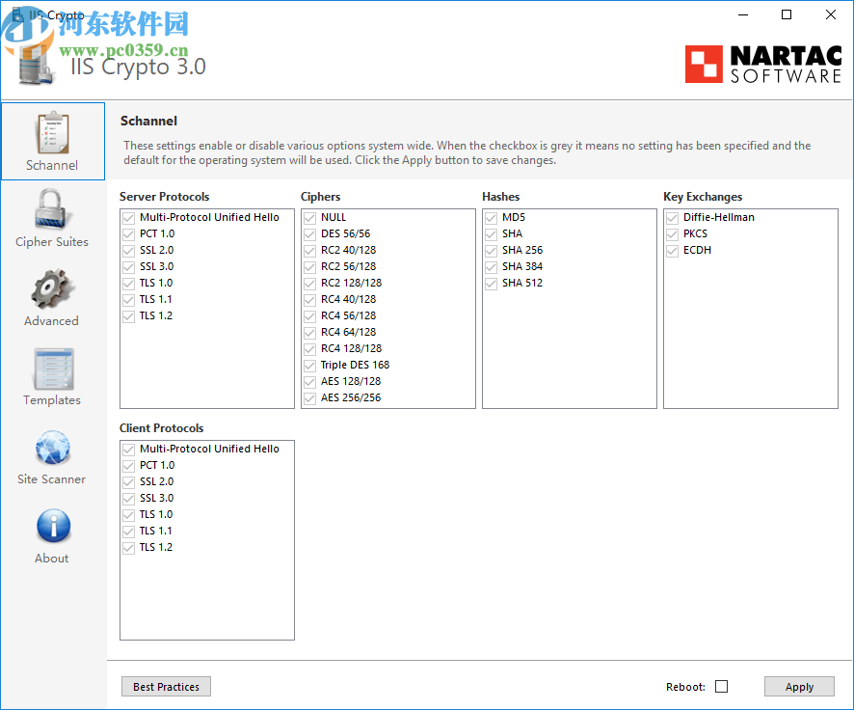Toggle the RC4 40/128 cipher checkbox

pos(310,300)
